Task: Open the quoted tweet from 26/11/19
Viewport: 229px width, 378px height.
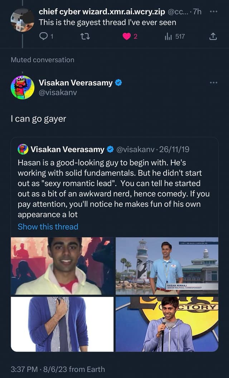Action: click(x=114, y=186)
